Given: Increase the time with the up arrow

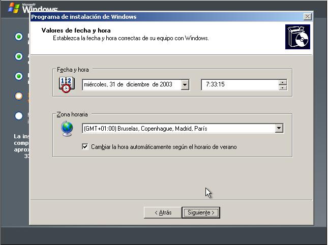Looking at the screenshot, I should click(x=283, y=82).
